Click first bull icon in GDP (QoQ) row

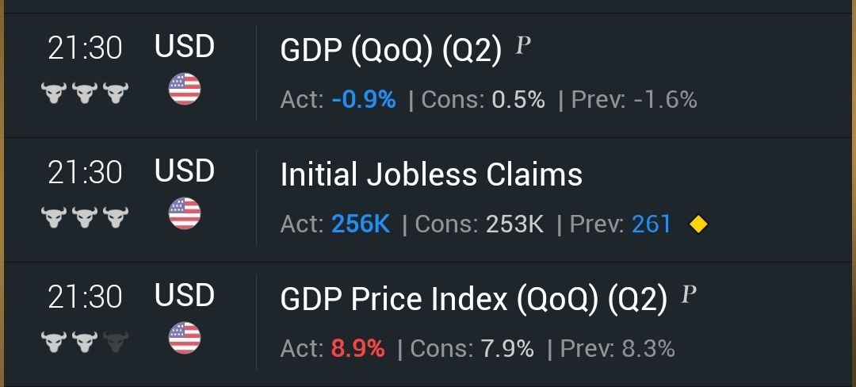pyautogui.click(x=54, y=93)
